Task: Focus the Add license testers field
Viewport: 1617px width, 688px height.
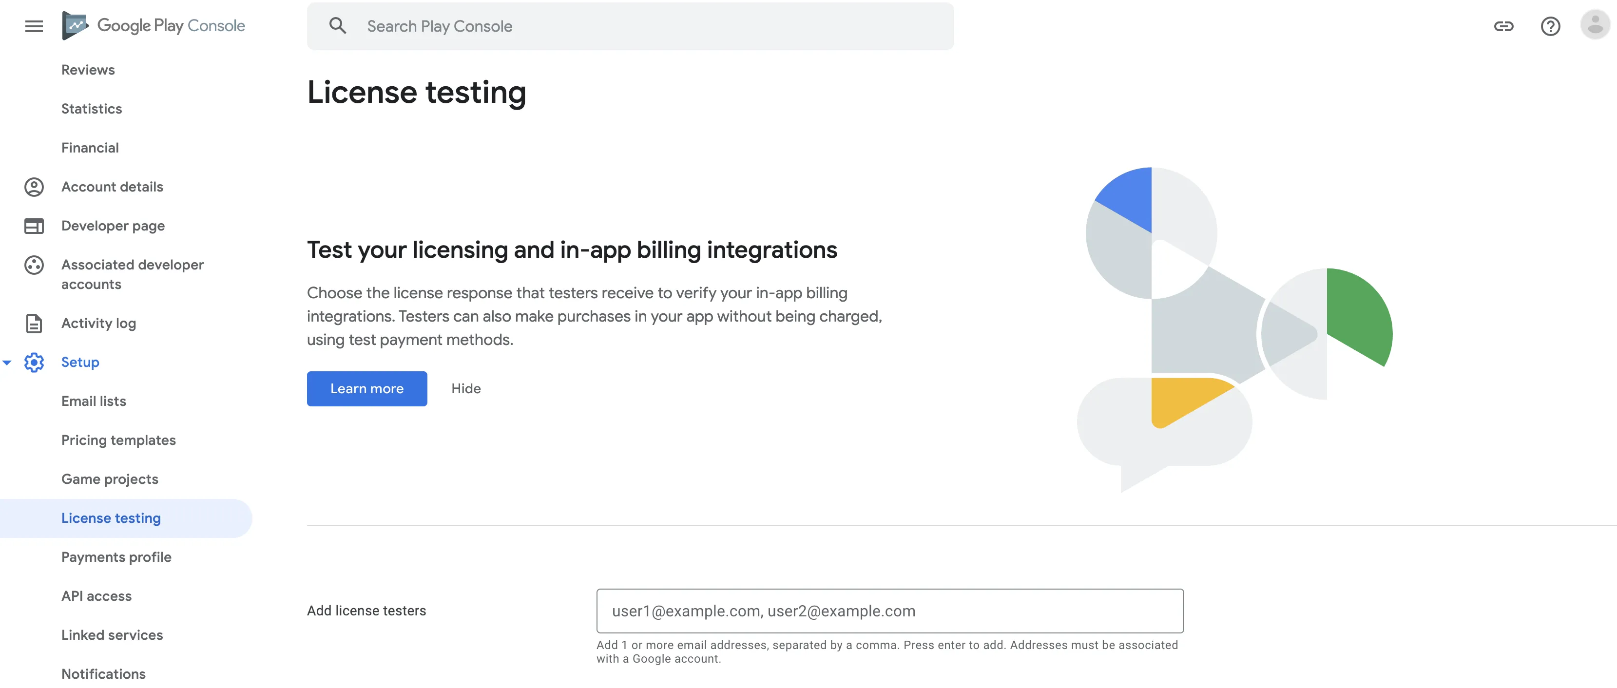Action: (x=889, y=610)
